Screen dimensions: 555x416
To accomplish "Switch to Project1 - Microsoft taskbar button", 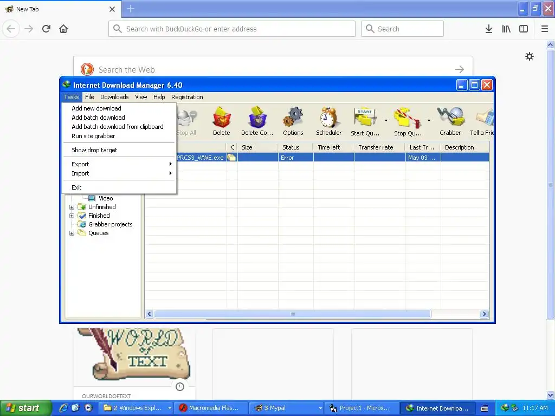I will pos(360,408).
